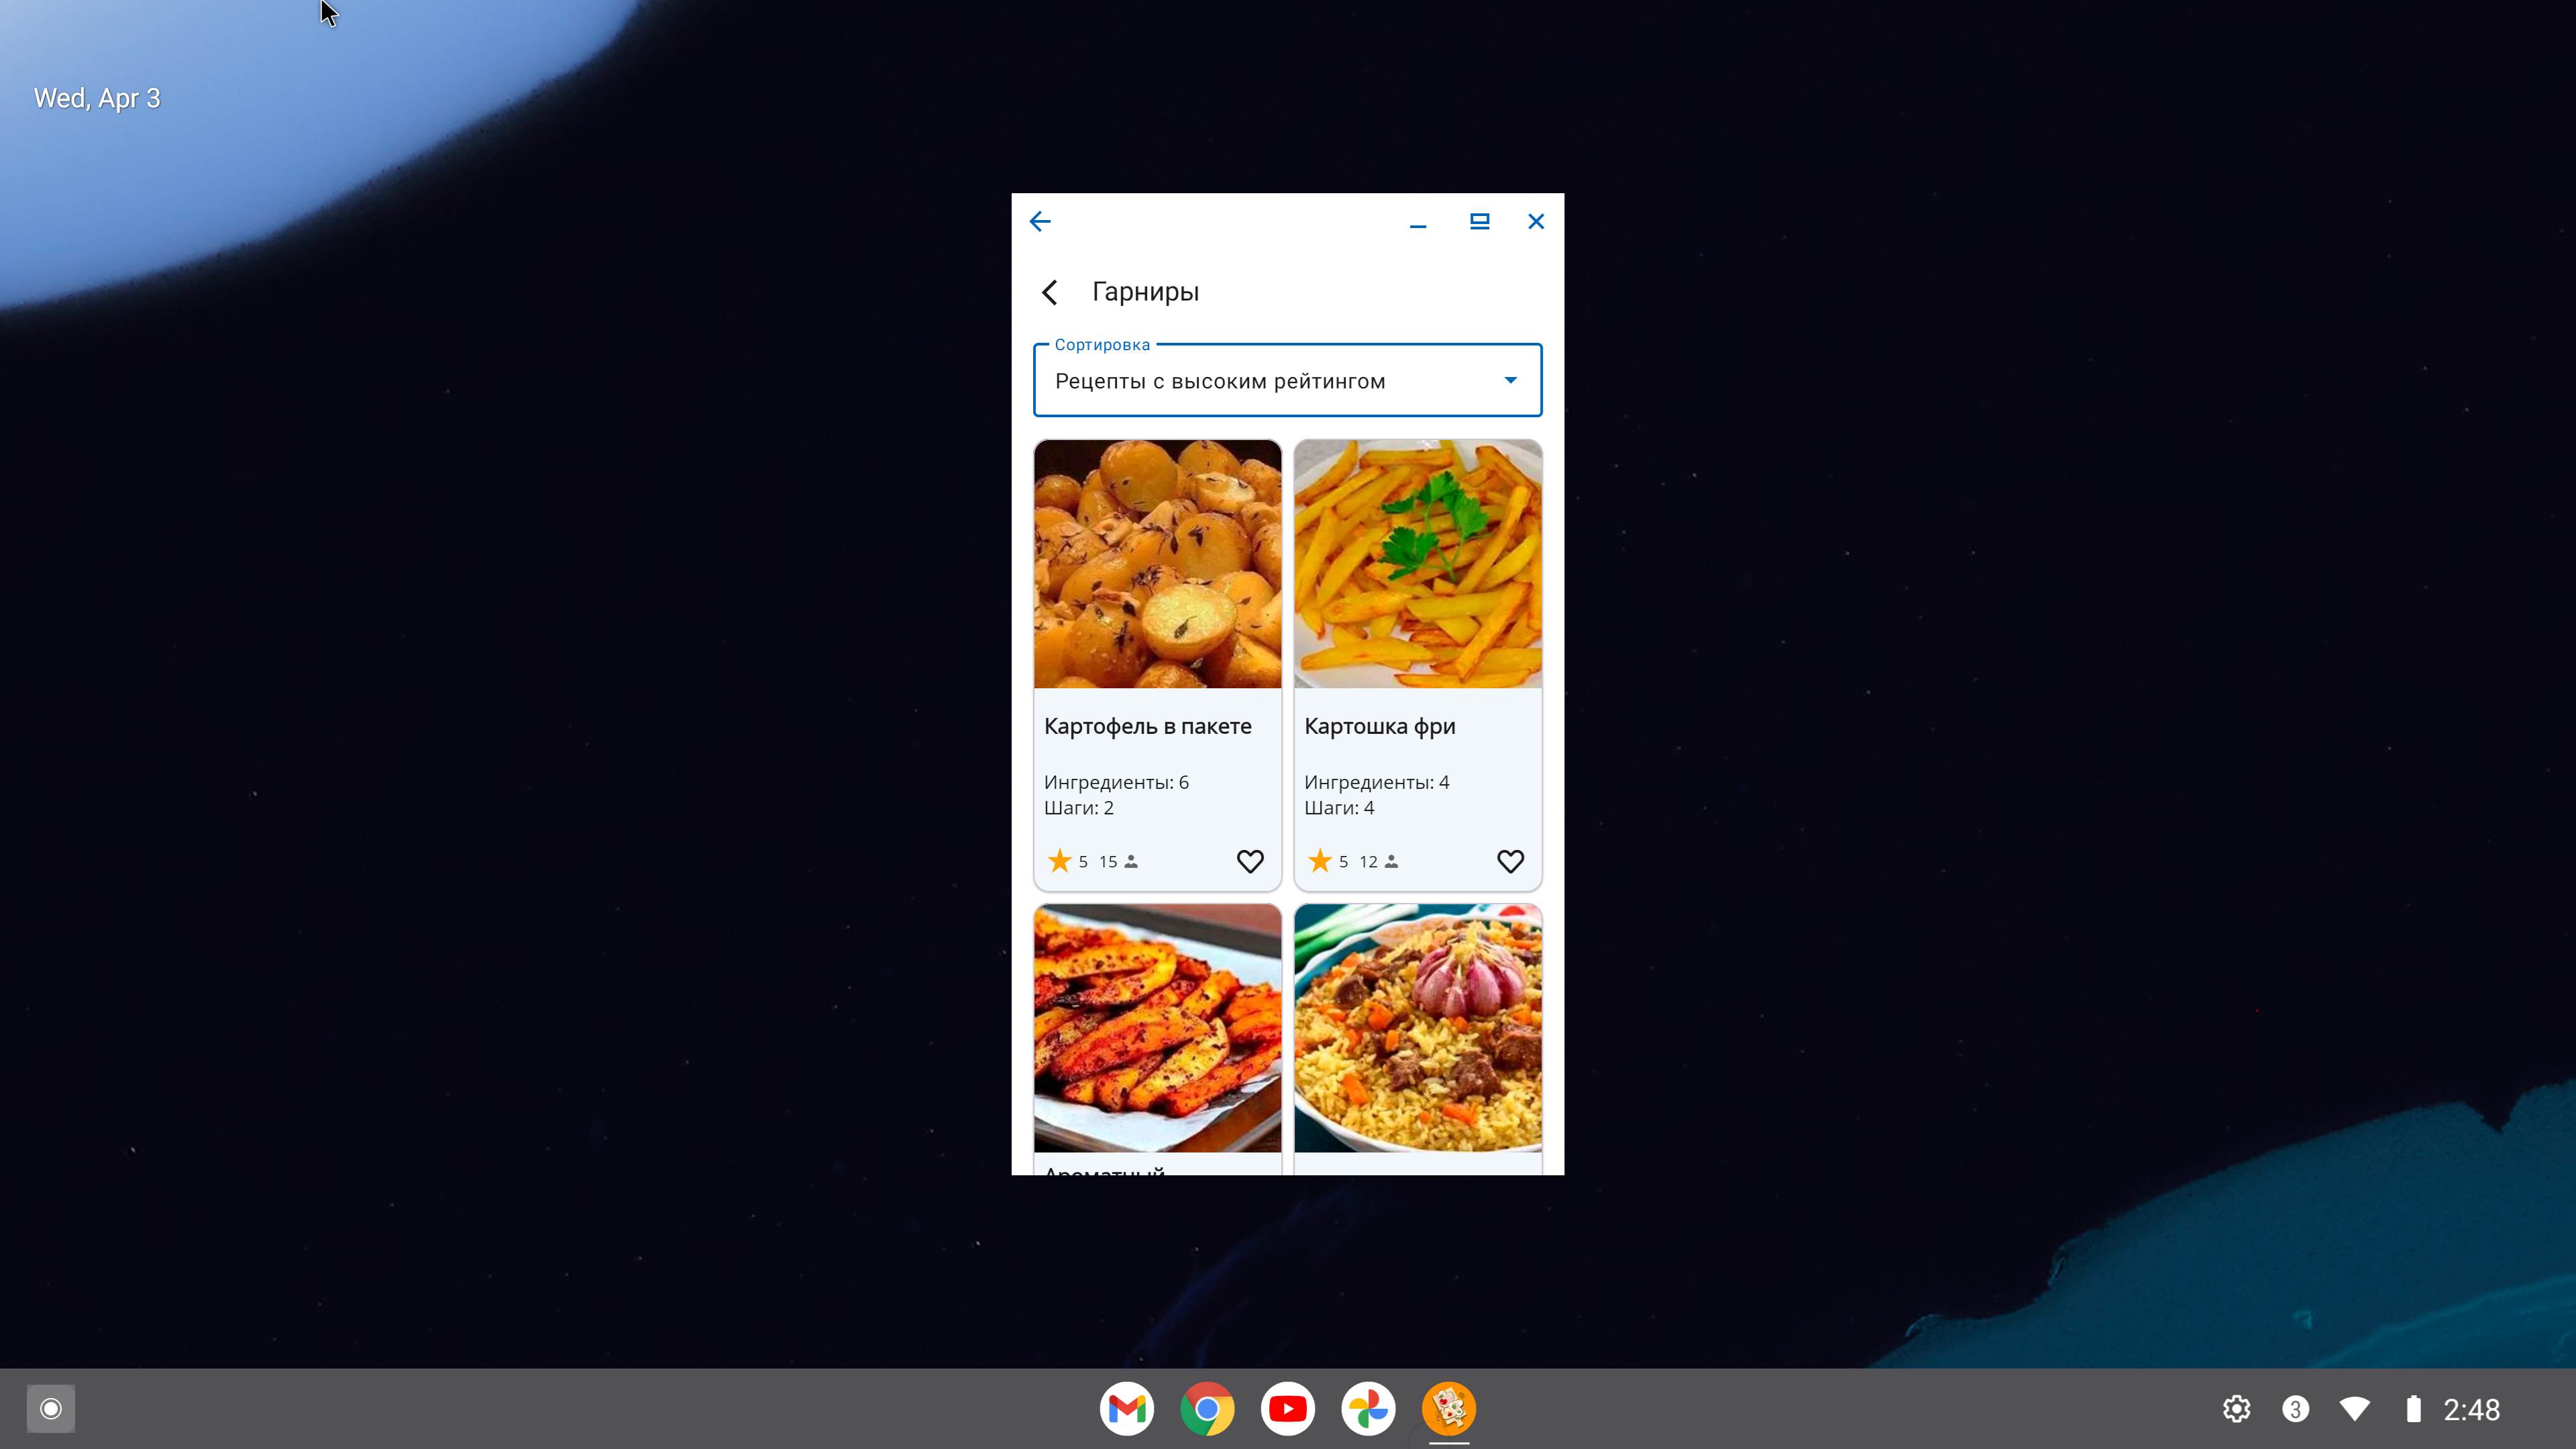Click the voters icon beside 12

[x=1391, y=861]
